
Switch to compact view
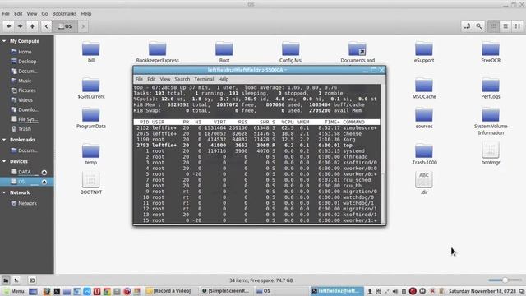pyautogui.click(x=518, y=26)
